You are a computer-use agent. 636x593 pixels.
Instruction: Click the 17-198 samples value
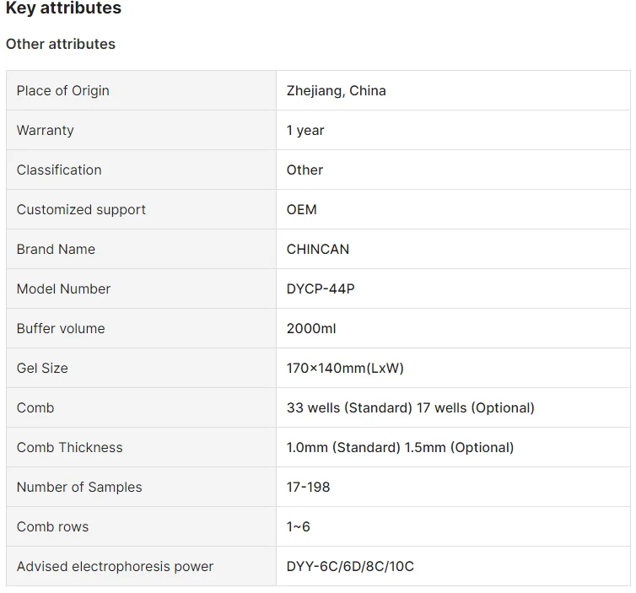tap(309, 487)
